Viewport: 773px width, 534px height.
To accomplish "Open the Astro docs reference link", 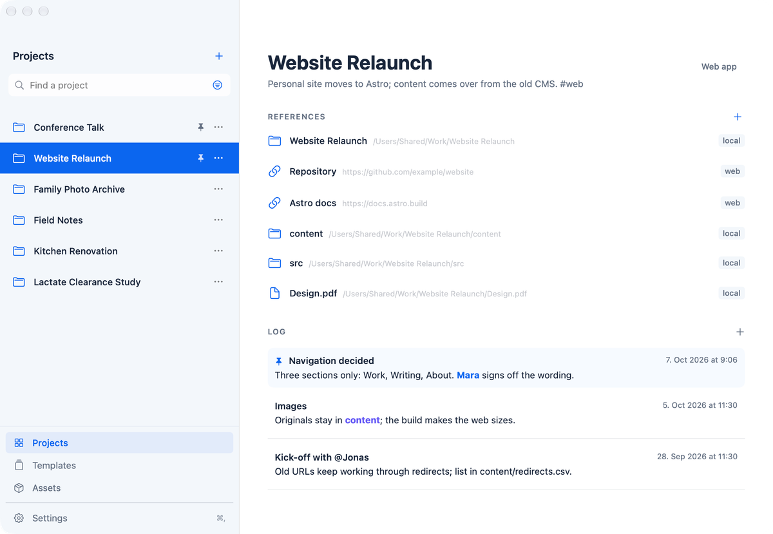I will click(506, 203).
